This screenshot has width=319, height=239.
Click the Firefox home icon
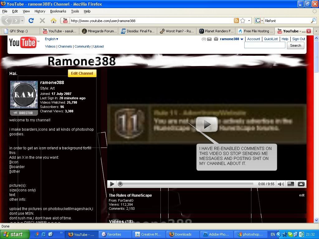coord(54,21)
